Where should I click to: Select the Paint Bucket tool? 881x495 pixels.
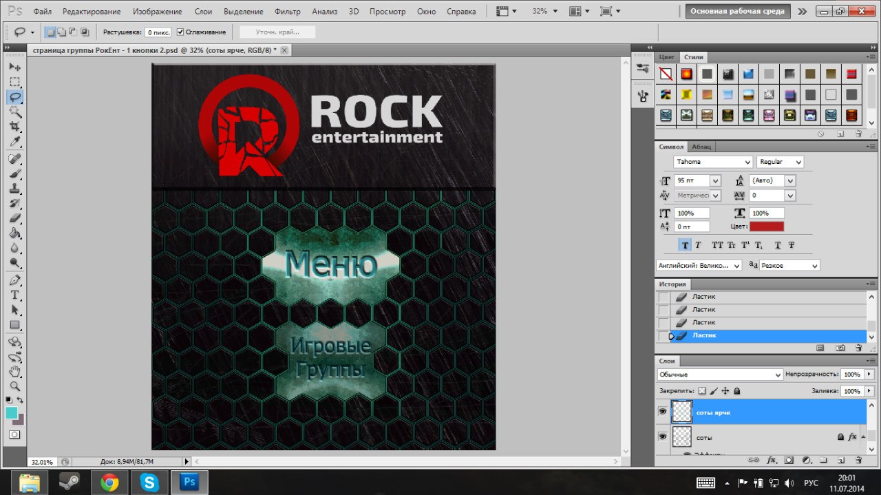(14, 233)
